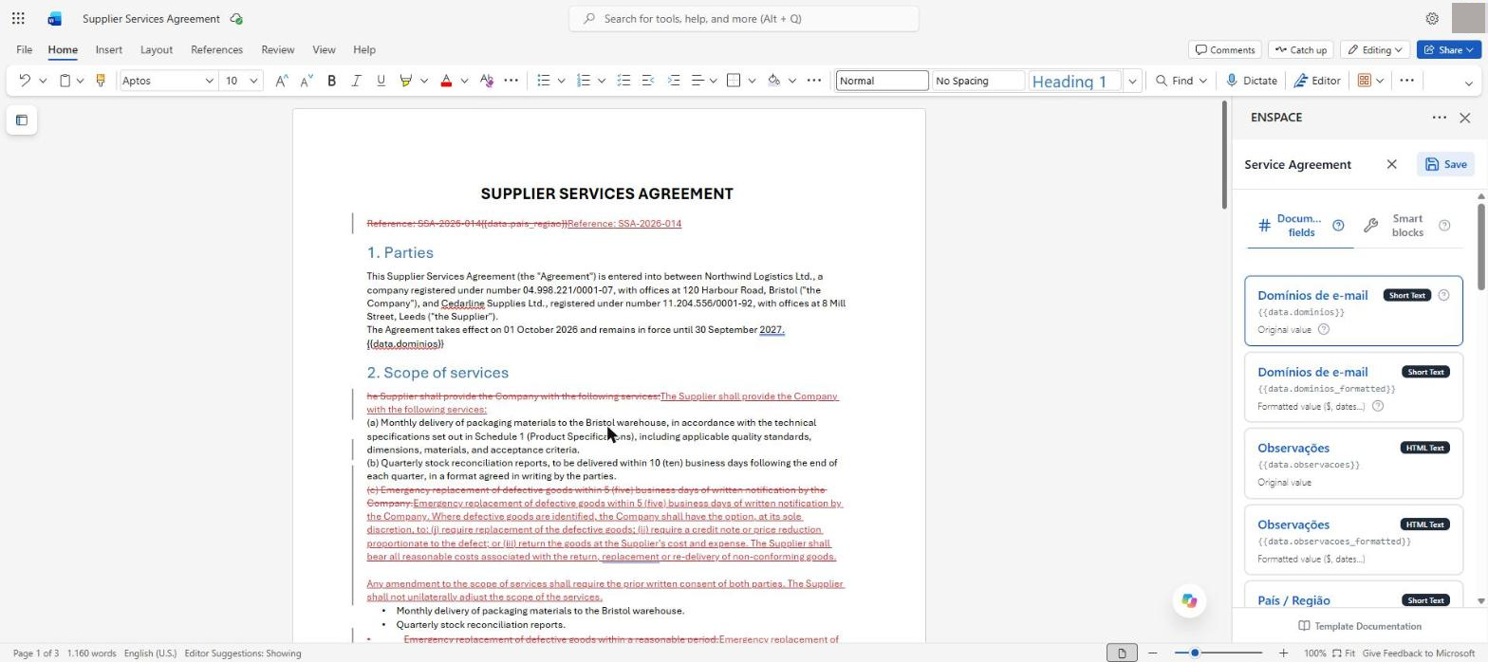
Task: Decrease font size
Action: pos(307,81)
